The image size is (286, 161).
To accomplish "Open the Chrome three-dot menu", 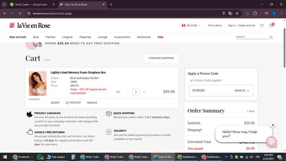I will coord(281,13).
